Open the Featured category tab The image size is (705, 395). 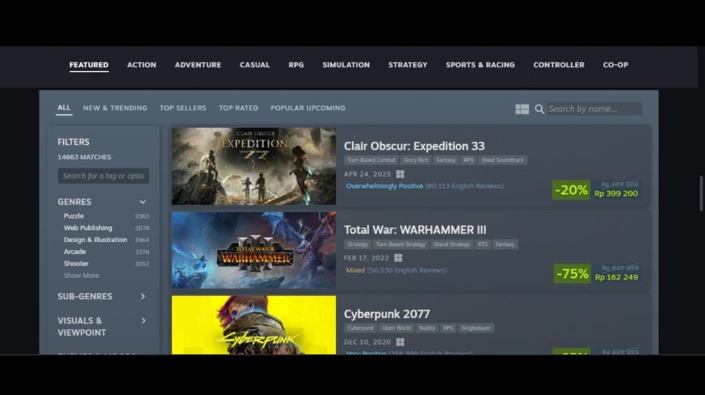[x=89, y=65]
